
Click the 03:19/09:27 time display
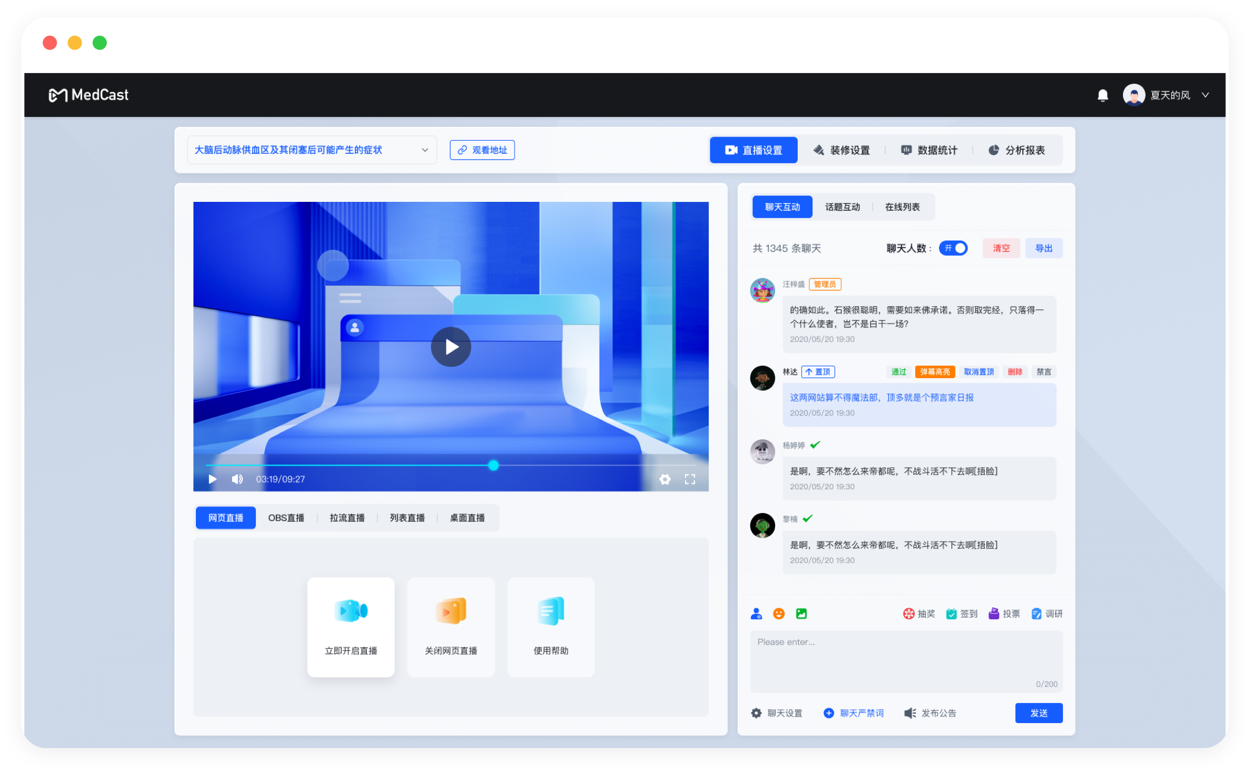tap(280, 479)
